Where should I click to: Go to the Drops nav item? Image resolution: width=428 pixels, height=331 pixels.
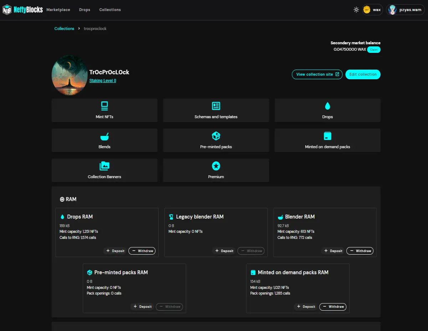point(85,10)
